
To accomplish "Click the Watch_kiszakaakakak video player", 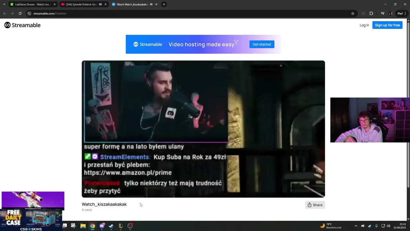I will pyautogui.click(x=203, y=129).
